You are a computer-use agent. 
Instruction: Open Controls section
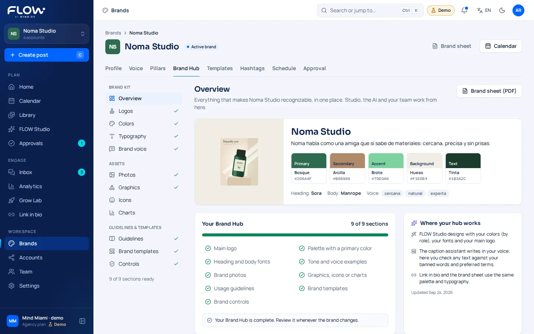tap(144, 264)
